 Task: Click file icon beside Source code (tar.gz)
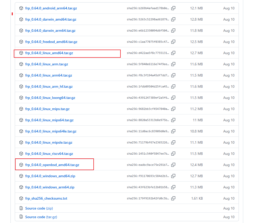tap(21, 217)
